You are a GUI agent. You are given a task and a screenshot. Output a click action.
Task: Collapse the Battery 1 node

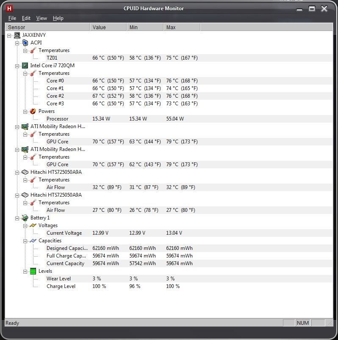pos(17,218)
